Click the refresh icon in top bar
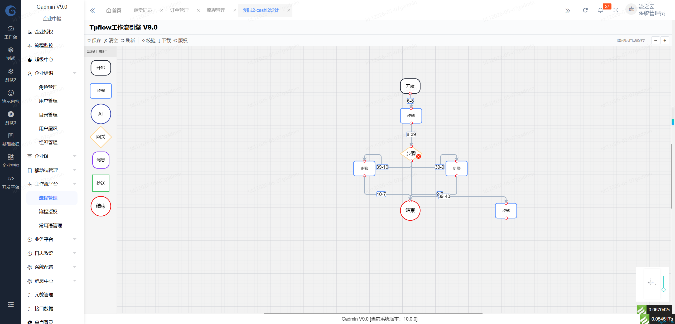 pyautogui.click(x=585, y=10)
